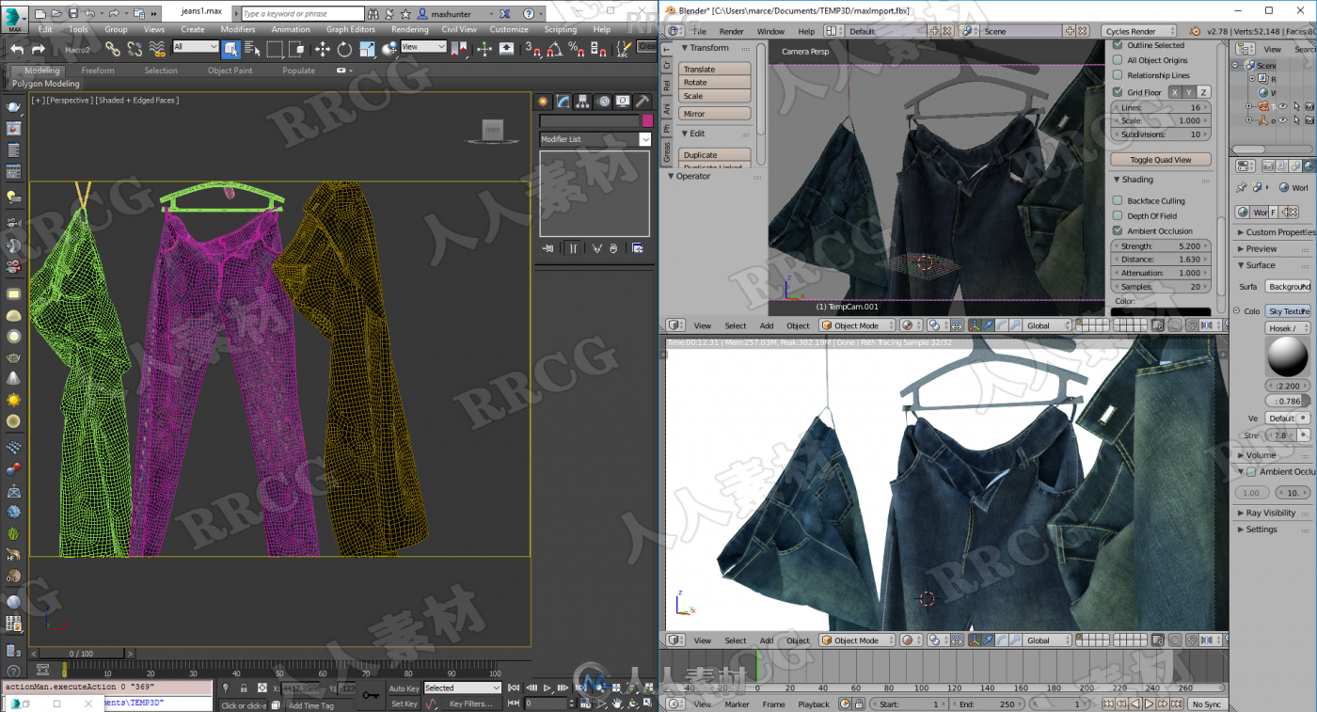Choose the Select and Move tool
The image size is (1317, 712).
click(x=323, y=49)
